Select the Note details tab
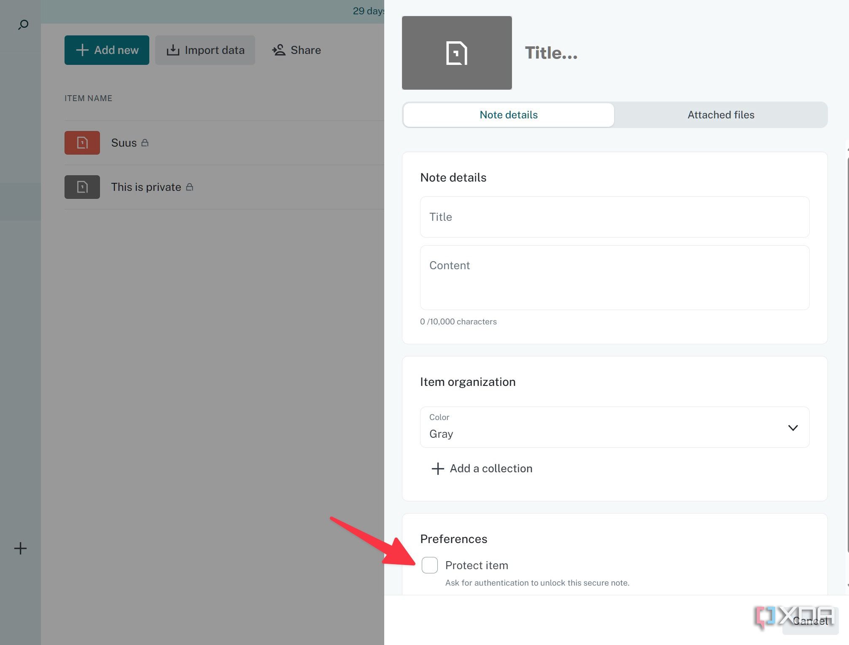The height and width of the screenshot is (645, 849). pos(508,115)
